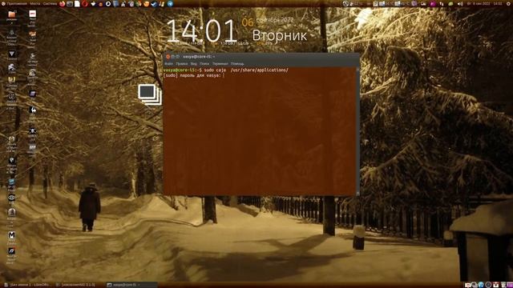Launch Telegram from the top panel

[170, 4]
